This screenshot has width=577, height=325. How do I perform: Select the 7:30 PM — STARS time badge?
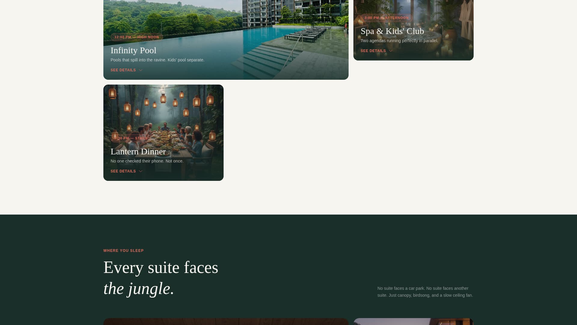pos(131,138)
